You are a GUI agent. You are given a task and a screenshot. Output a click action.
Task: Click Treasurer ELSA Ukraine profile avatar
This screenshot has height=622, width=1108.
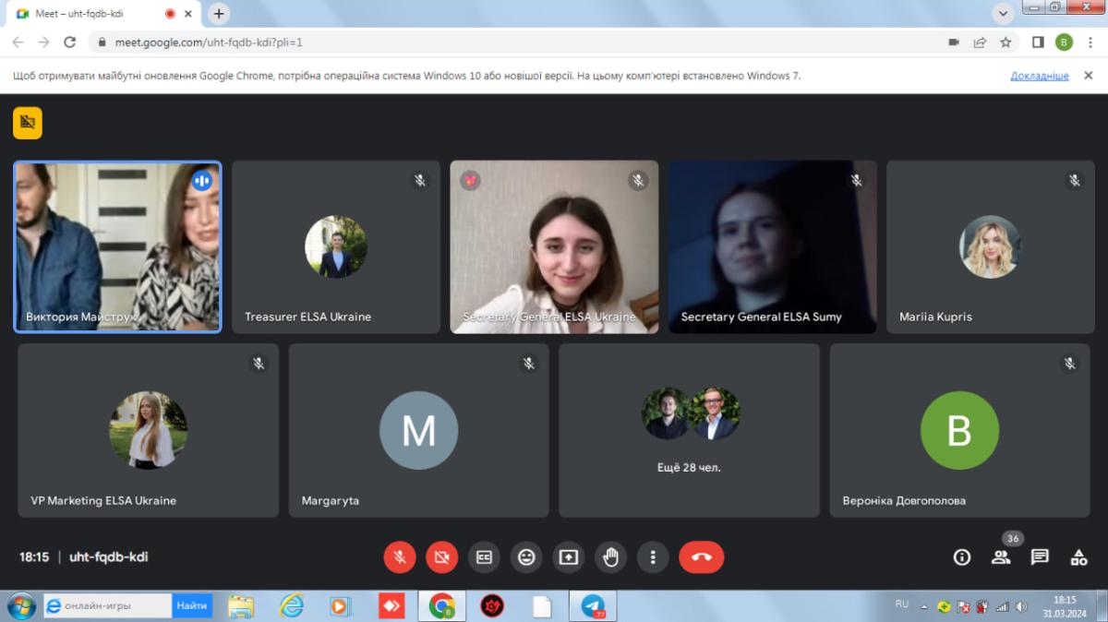coord(336,246)
